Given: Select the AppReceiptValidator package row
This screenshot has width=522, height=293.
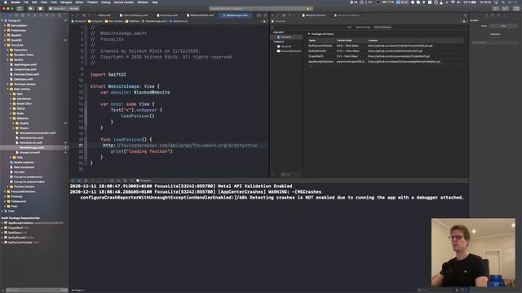Looking at the screenshot, I should [x=386, y=62].
